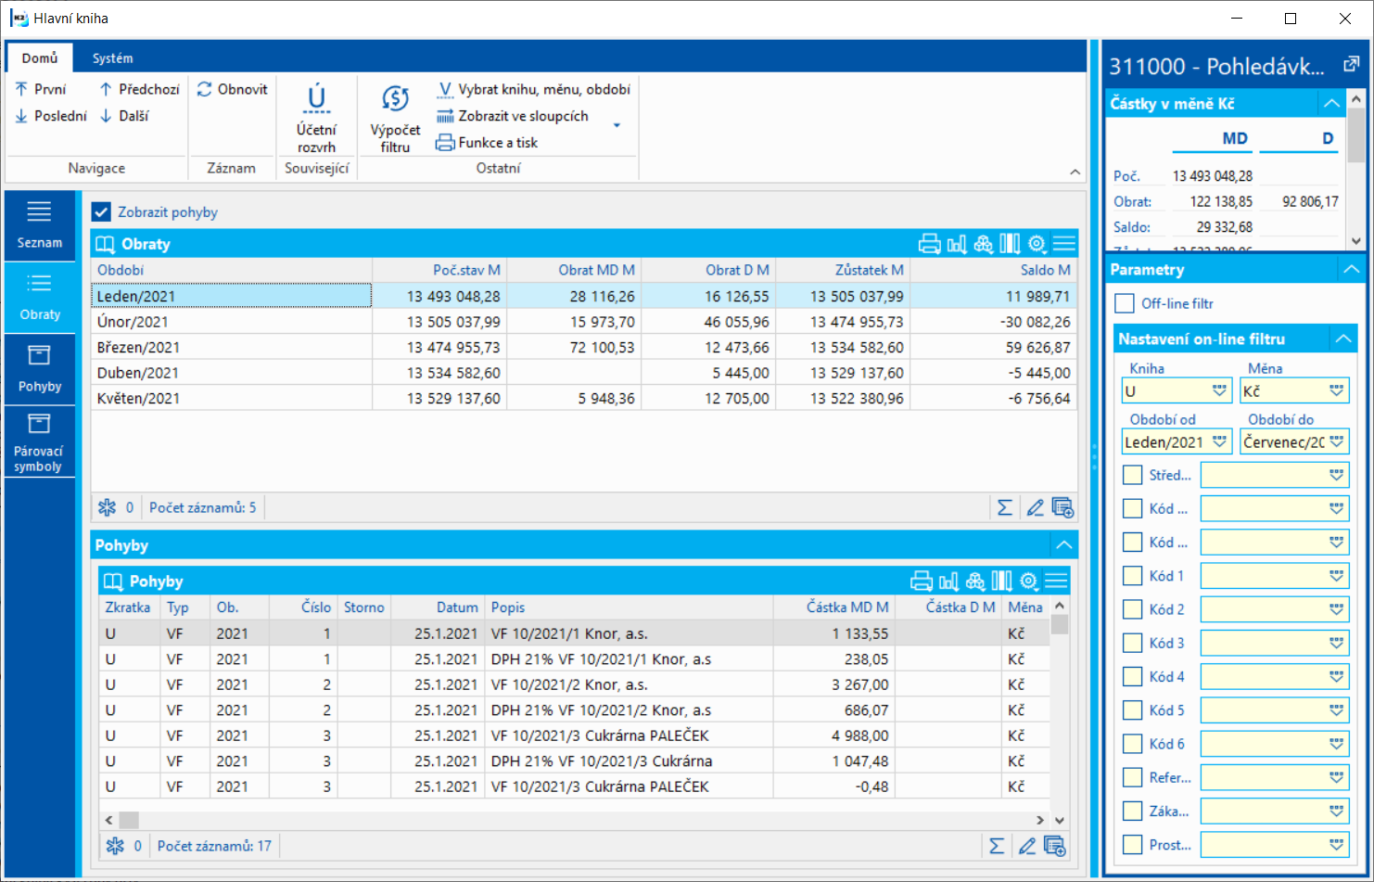Click the Obnovit refresh button
Viewport: 1374px width, 882px height.
233,89
